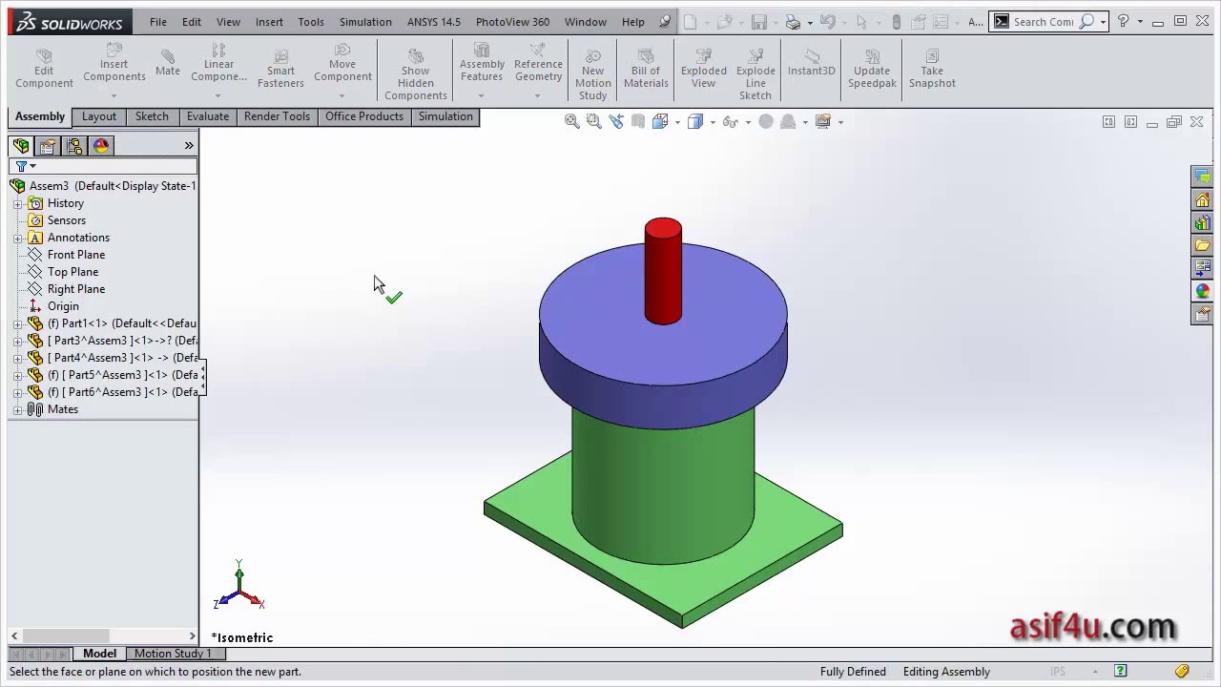This screenshot has width=1221, height=687.
Task: Open the File menu
Action: click(158, 22)
